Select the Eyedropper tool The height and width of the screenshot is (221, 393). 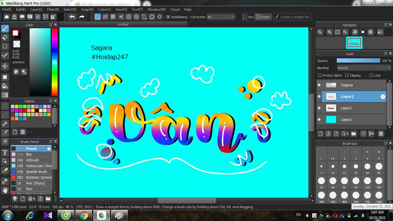pyautogui.click(x=5, y=181)
